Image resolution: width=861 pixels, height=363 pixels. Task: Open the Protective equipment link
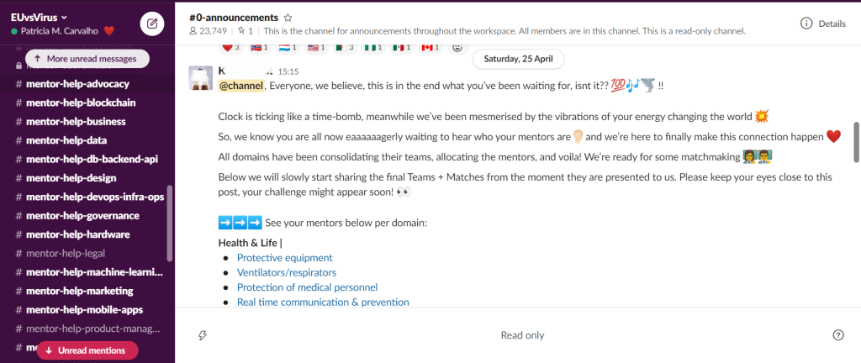click(284, 258)
